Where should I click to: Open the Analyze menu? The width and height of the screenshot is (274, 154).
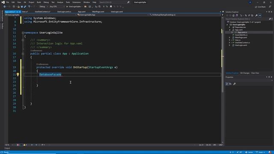(60, 2)
